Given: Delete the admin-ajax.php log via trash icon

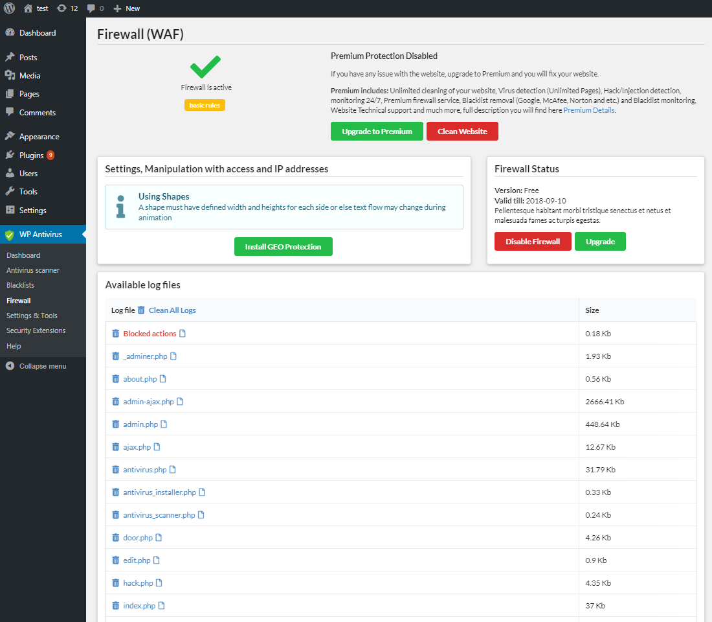Looking at the screenshot, I should tap(115, 402).
